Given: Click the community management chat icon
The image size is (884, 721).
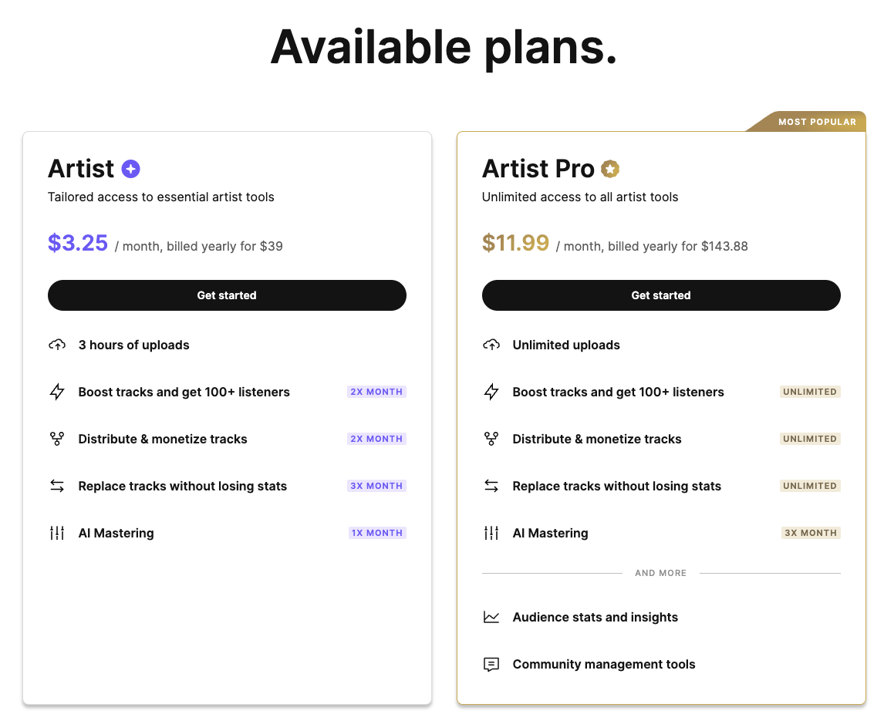Looking at the screenshot, I should [491, 664].
